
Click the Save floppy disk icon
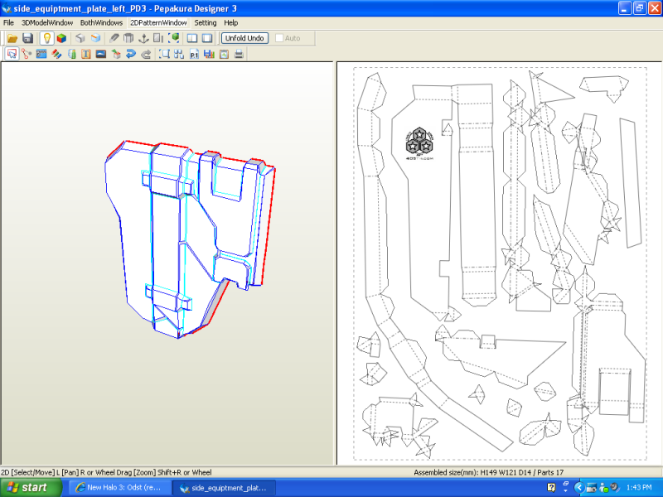pyautogui.click(x=27, y=38)
